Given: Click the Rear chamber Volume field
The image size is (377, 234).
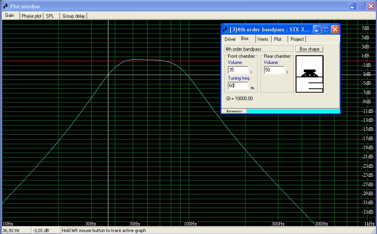Looking at the screenshot, I should tap(274, 70).
